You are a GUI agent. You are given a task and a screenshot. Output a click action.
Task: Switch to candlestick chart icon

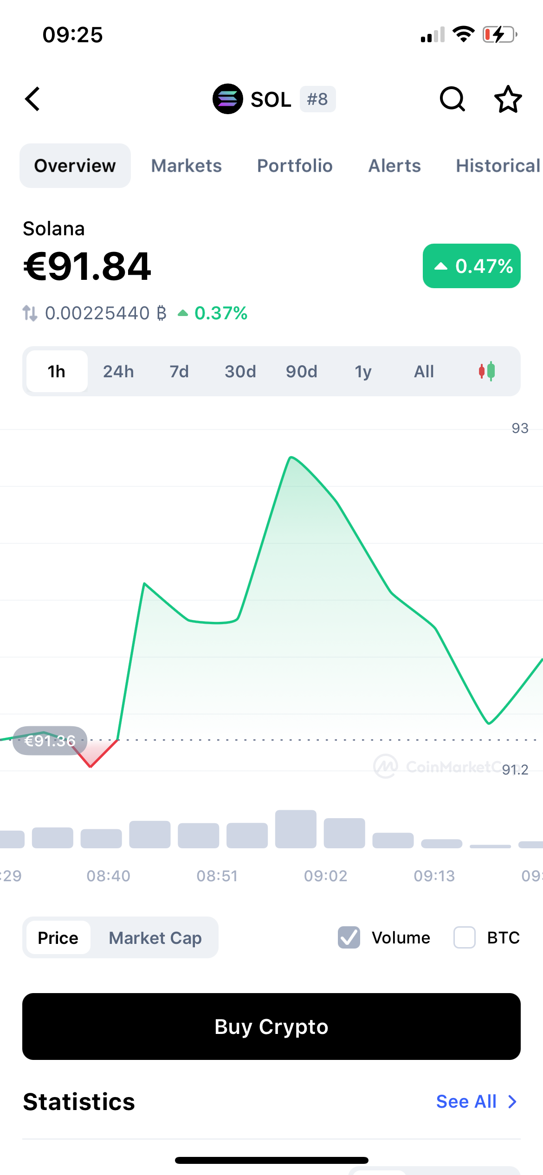tap(487, 371)
